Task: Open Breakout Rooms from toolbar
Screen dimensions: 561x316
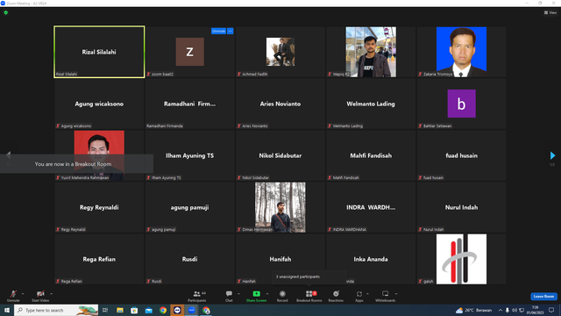Action: coord(309,296)
